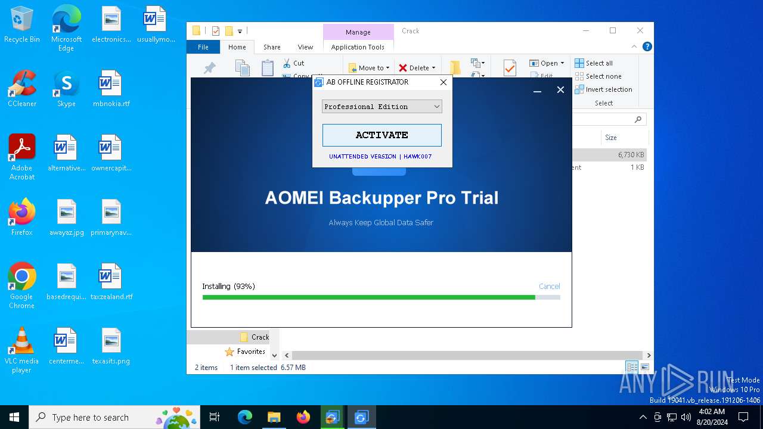
Task: Click Select none in the ribbon
Action: point(598,76)
